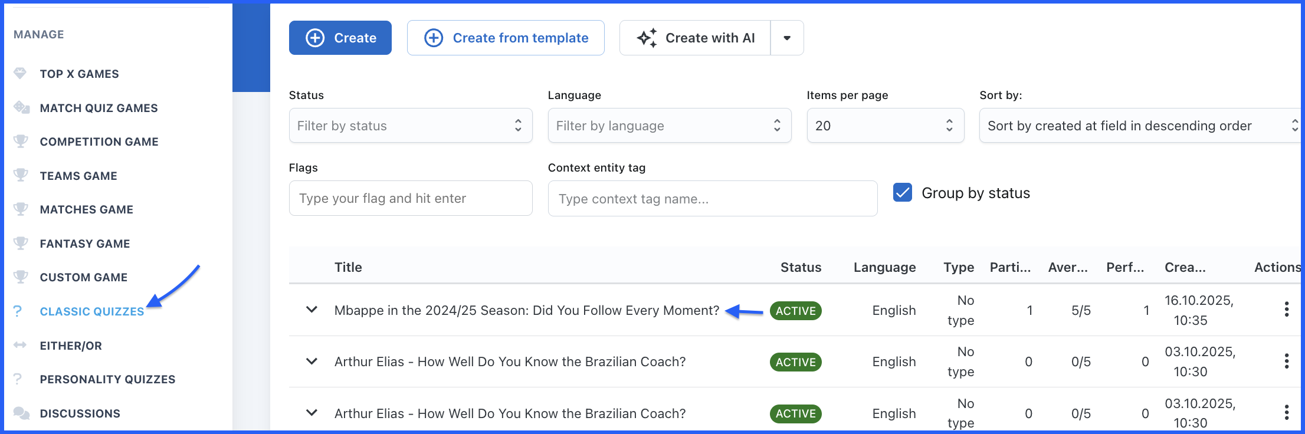The height and width of the screenshot is (434, 1305).
Task: Click the dice icon beside Match Quiz Games
Action: (x=21, y=107)
